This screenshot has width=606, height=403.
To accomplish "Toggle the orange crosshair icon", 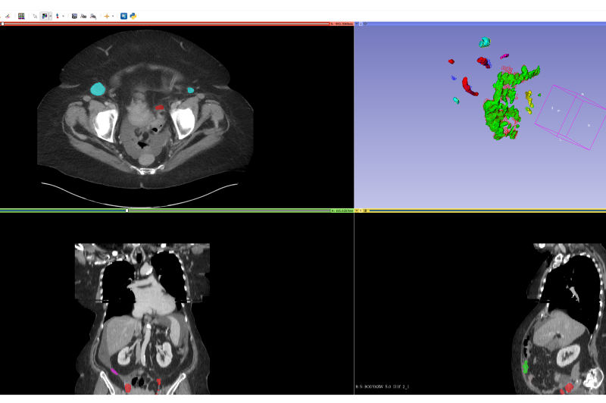I will click(107, 16).
